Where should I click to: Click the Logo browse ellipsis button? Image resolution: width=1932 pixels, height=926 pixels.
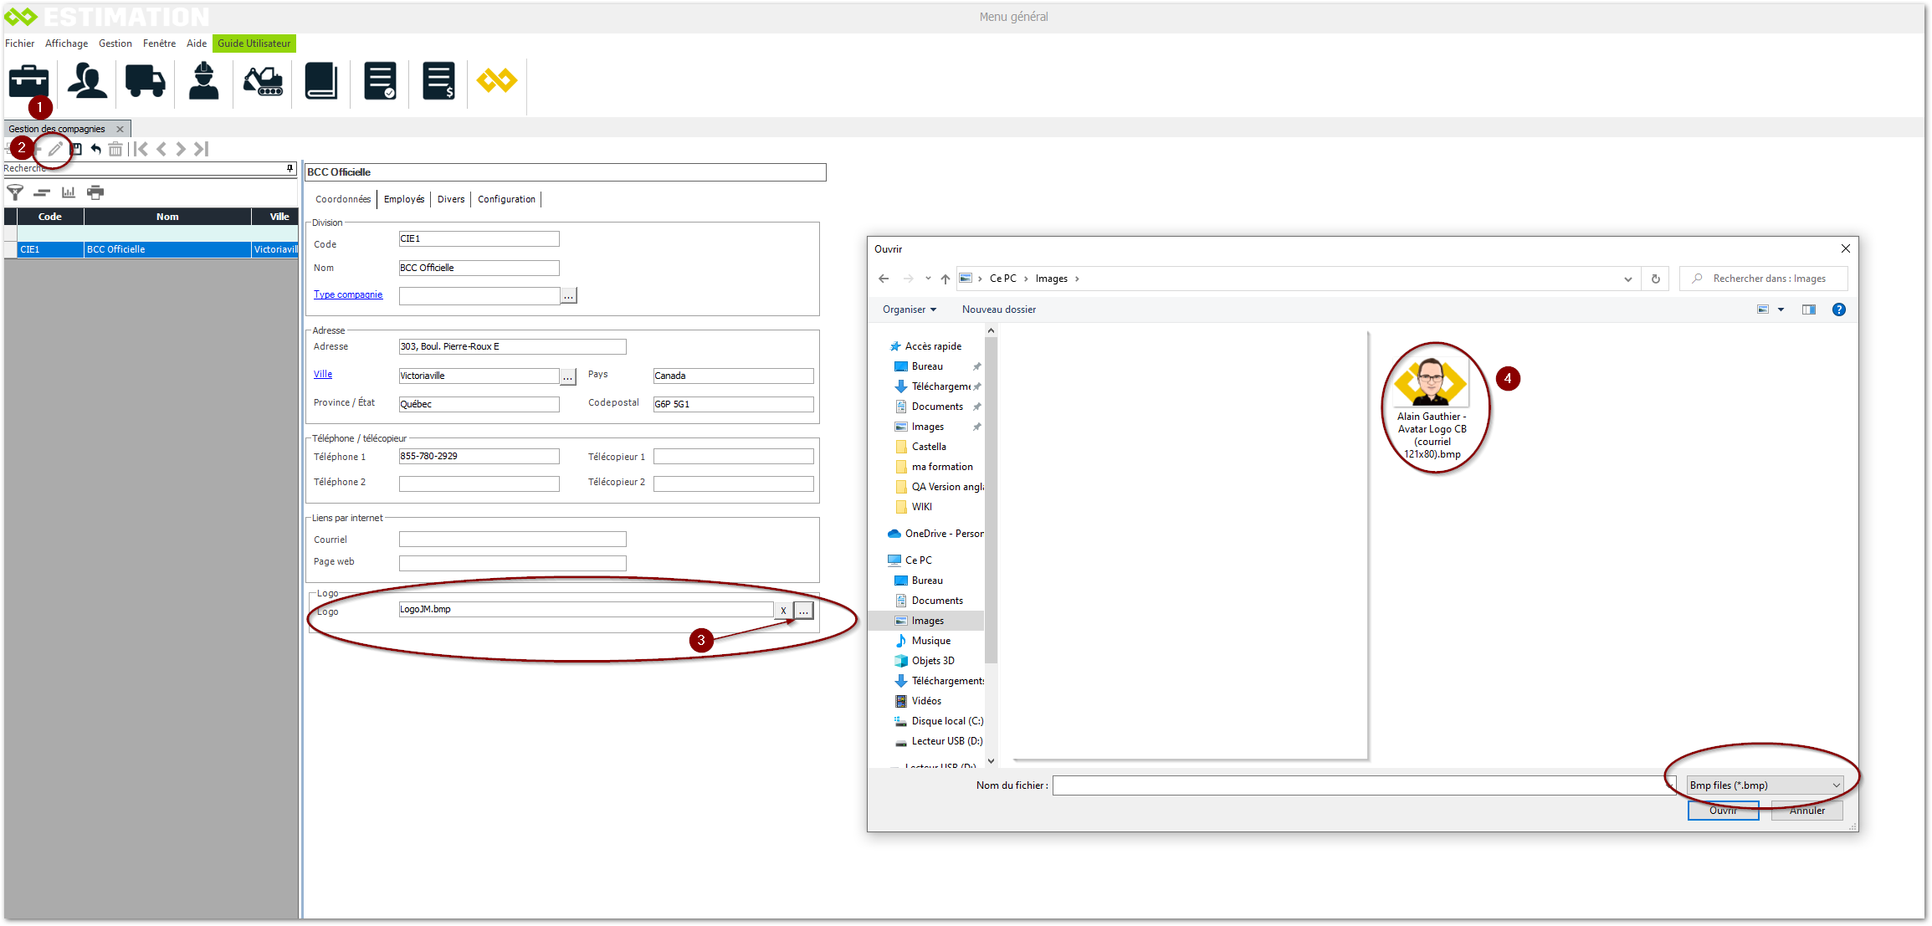803,611
